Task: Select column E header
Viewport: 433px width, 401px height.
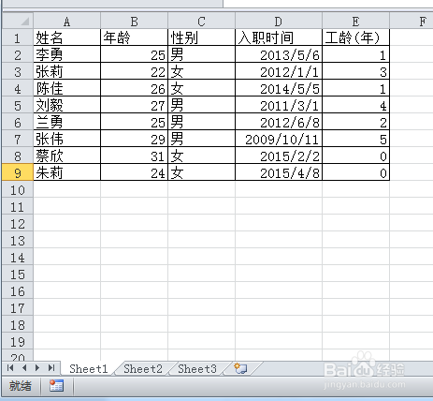Action: coord(356,22)
